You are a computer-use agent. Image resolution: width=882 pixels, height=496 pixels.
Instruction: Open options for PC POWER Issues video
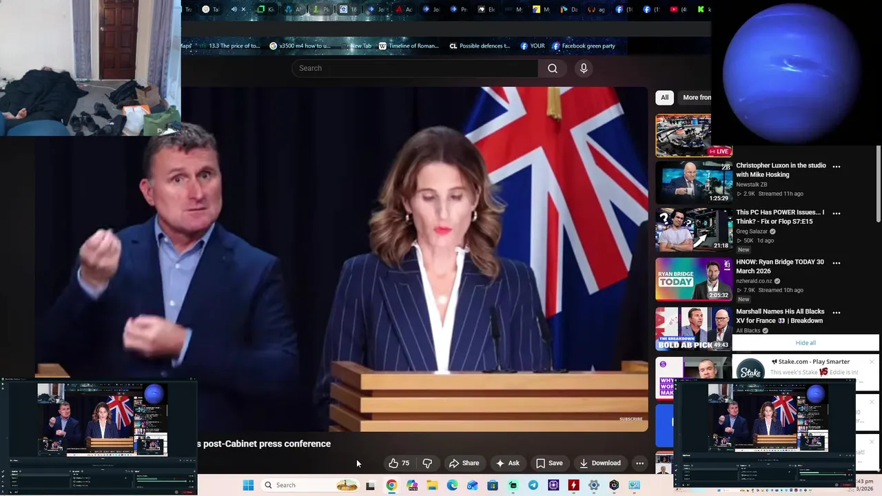pyautogui.click(x=837, y=213)
